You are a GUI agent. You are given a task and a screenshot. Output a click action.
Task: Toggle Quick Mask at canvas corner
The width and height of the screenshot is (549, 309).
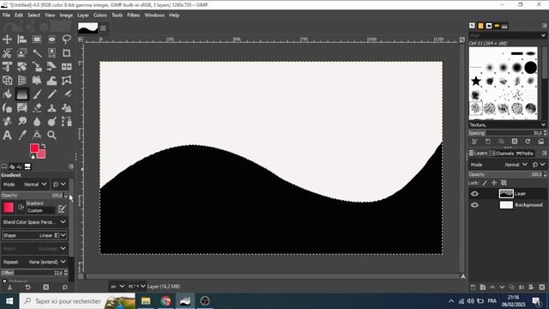pos(81,276)
